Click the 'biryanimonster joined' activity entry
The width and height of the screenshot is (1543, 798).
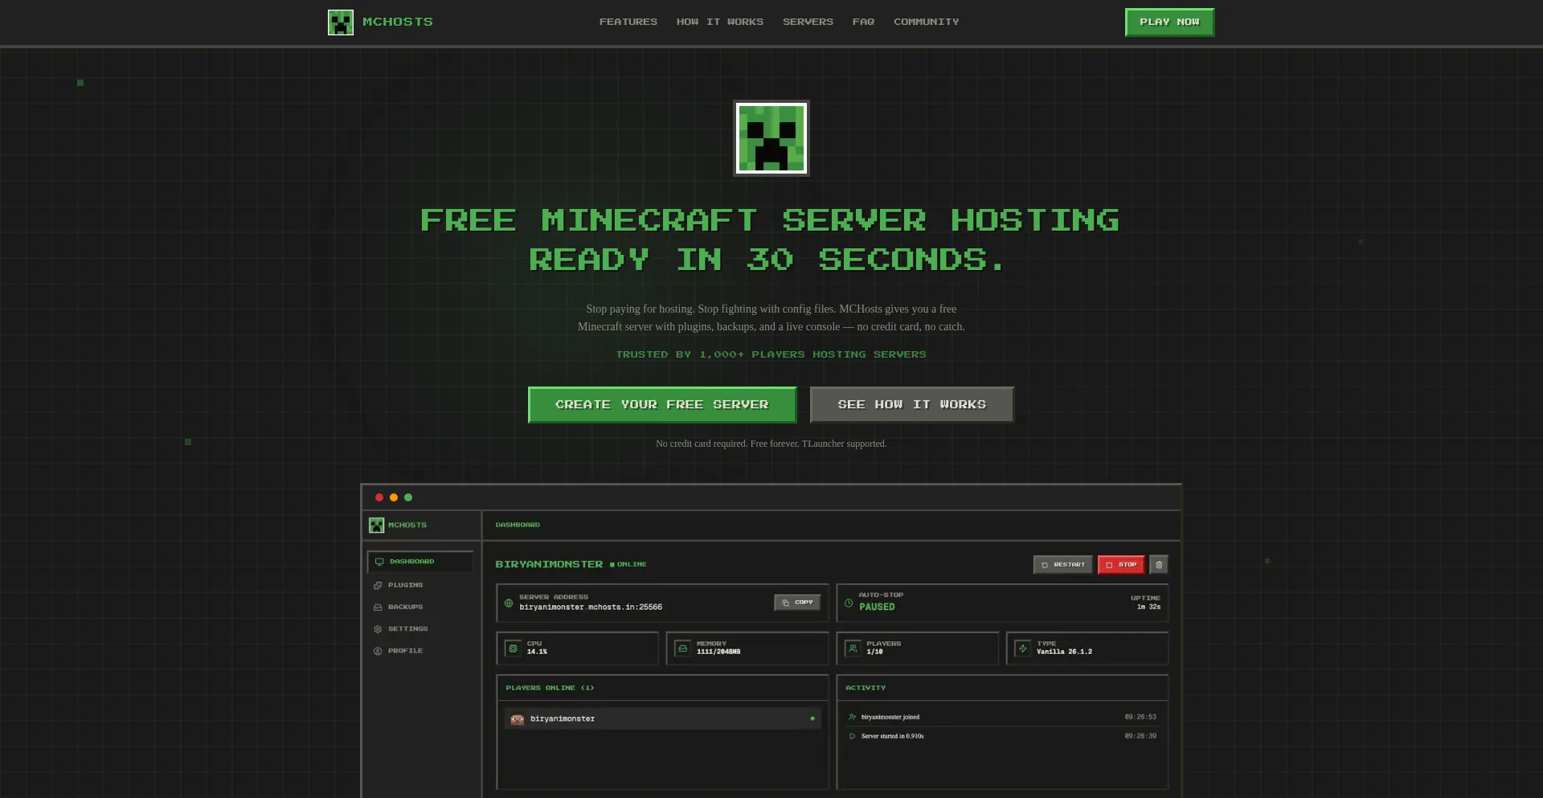click(x=890, y=717)
